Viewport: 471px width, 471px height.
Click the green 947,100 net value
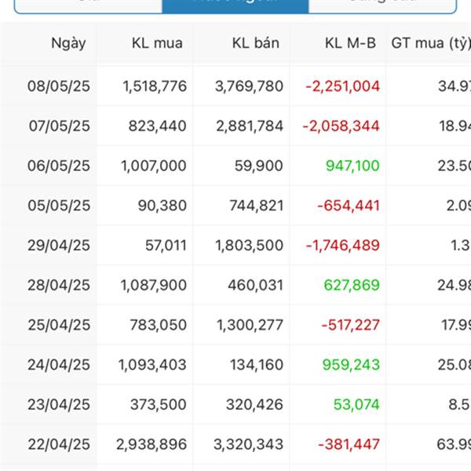(352, 166)
